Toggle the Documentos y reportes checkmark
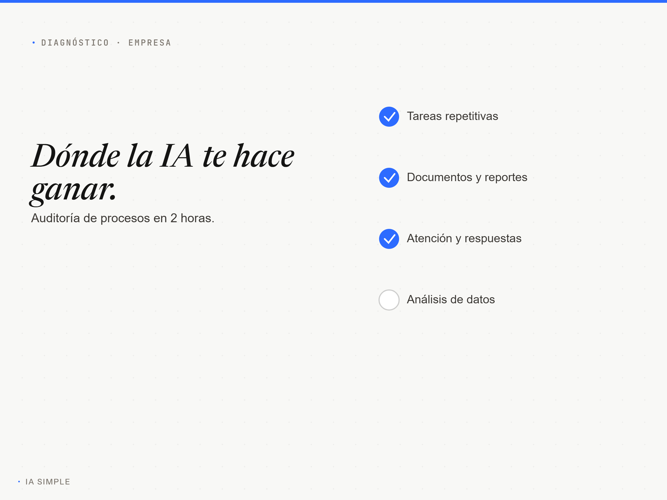667x500 pixels. point(389,178)
